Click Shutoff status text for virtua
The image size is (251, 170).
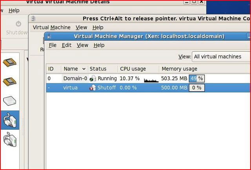pos(107,88)
